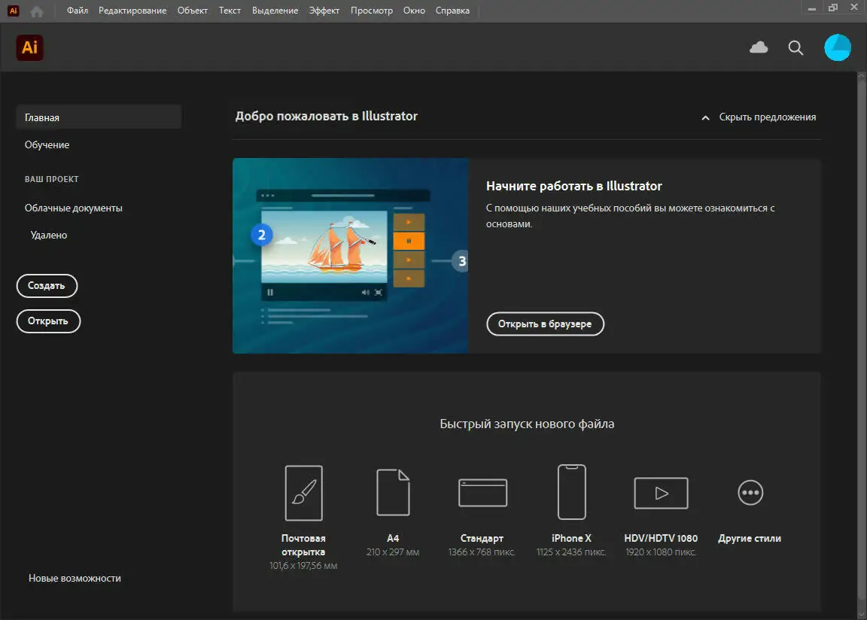The width and height of the screenshot is (867, 620).
Task: Select the Почтовая открытка preset icon
Action: pos(303,493)
